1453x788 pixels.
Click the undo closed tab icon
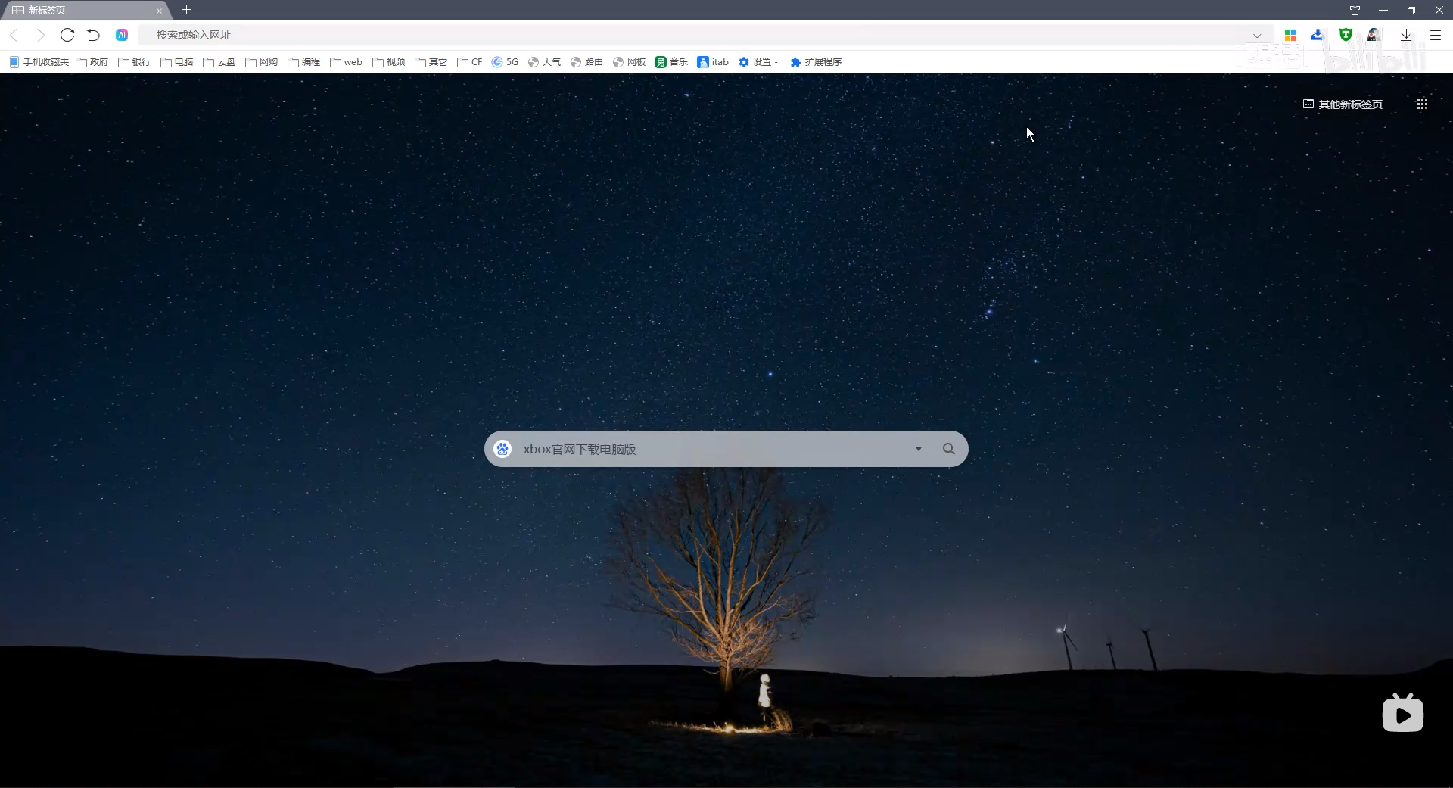coord(93,35)
